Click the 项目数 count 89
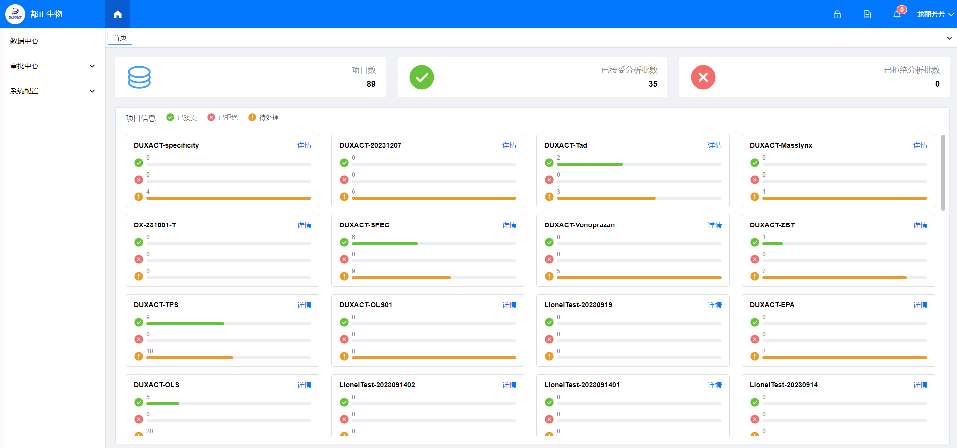The image size is (957, 448). [x=371, y=84]
